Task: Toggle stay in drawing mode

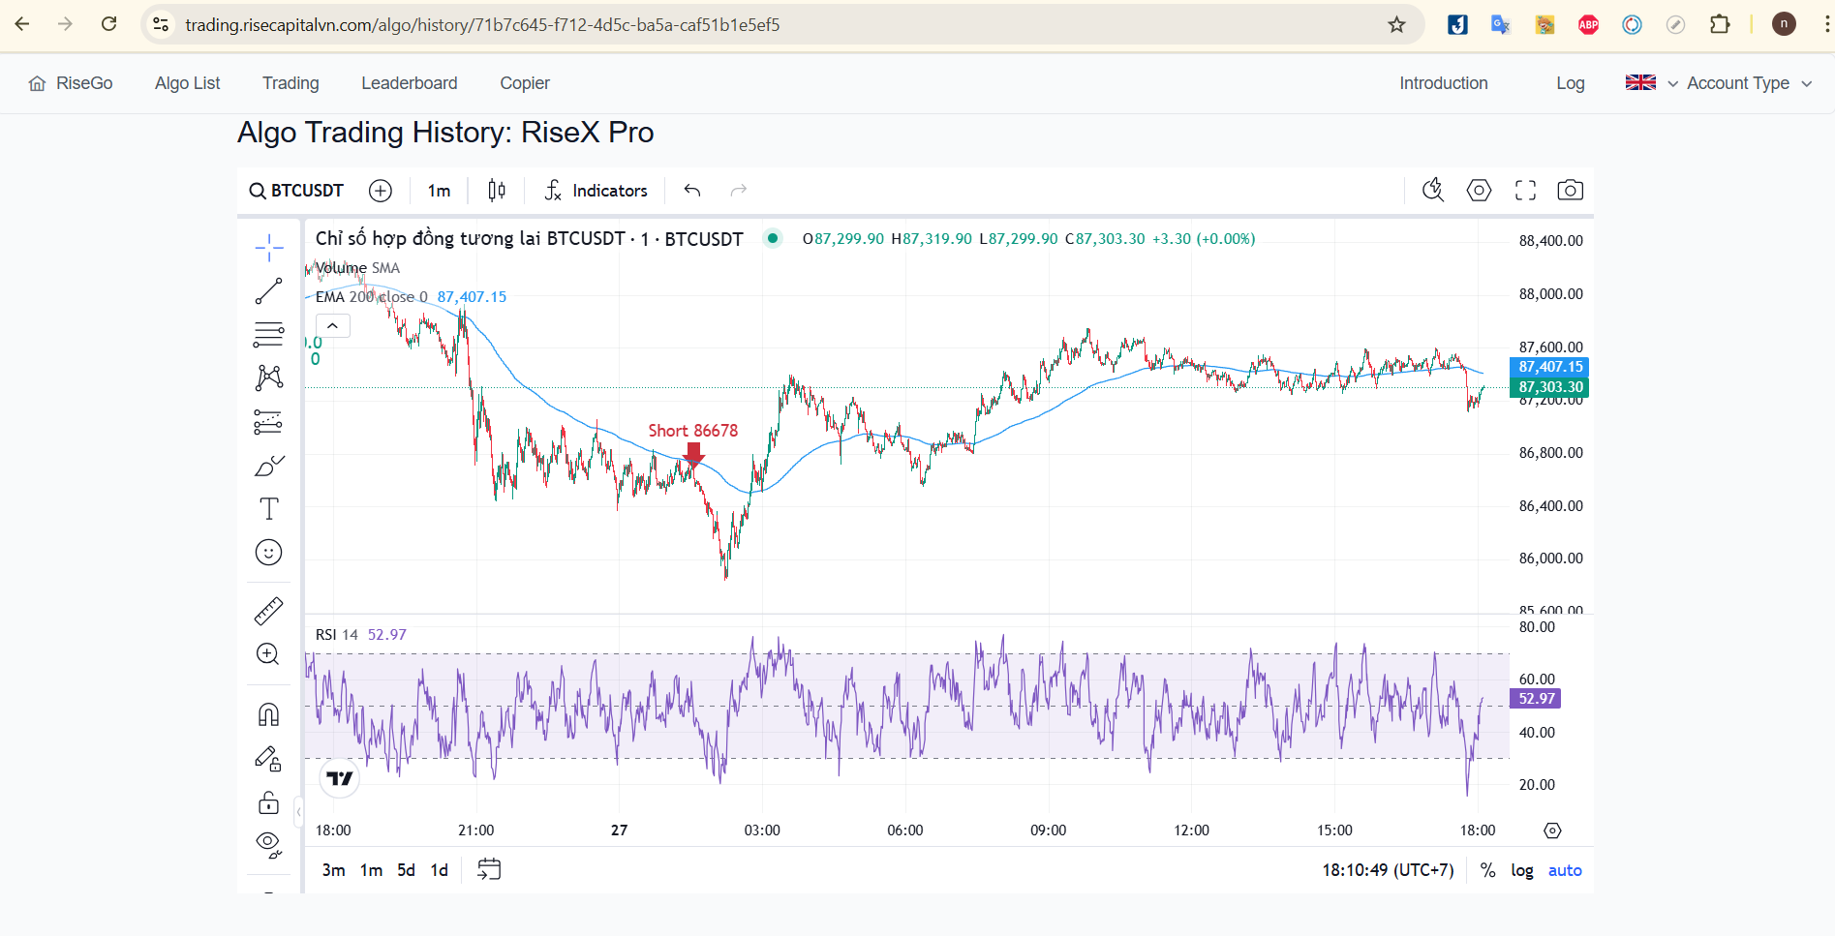Action: click(269, 759)
